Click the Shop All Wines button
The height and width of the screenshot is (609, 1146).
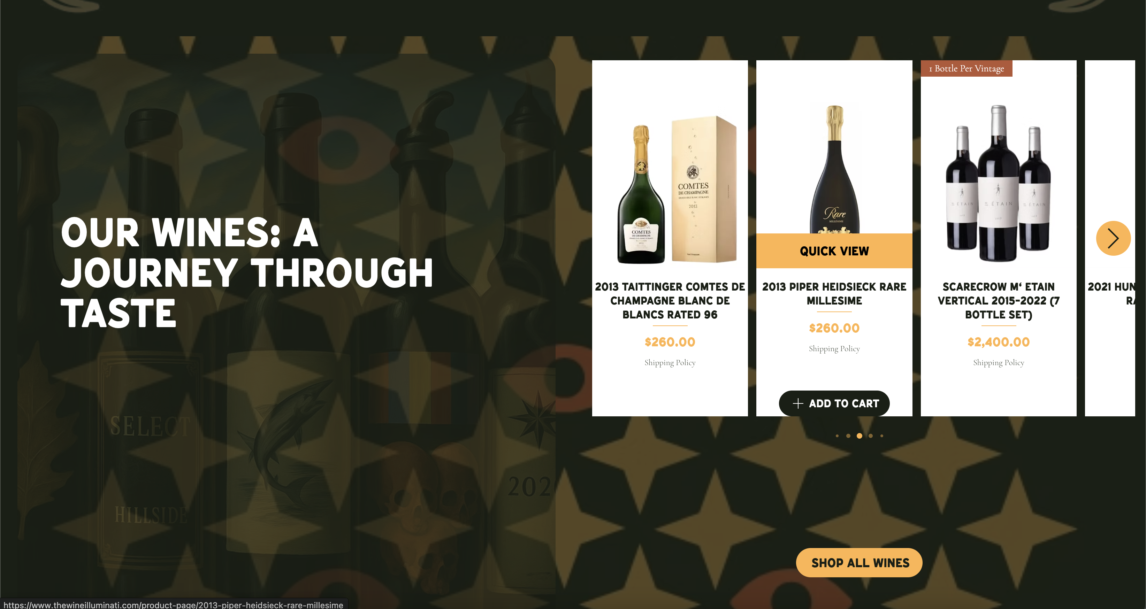click(859, 563)
